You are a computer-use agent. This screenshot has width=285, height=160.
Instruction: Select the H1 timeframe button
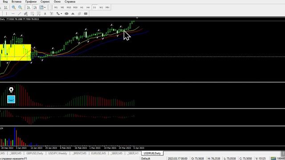pyautogui.click(x=81, y=8)
